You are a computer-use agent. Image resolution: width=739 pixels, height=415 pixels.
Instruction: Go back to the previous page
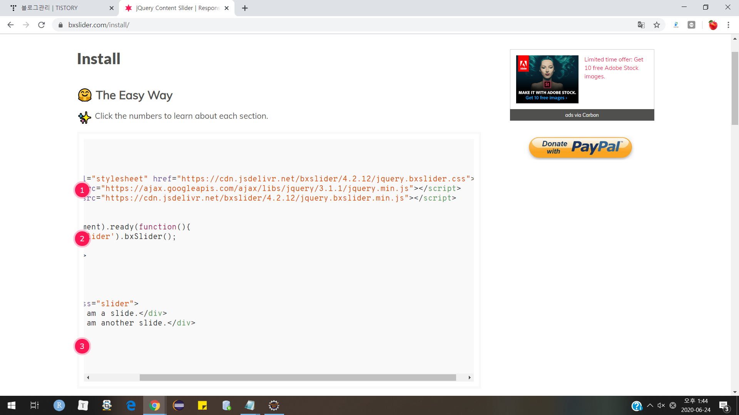pos(10,25)
